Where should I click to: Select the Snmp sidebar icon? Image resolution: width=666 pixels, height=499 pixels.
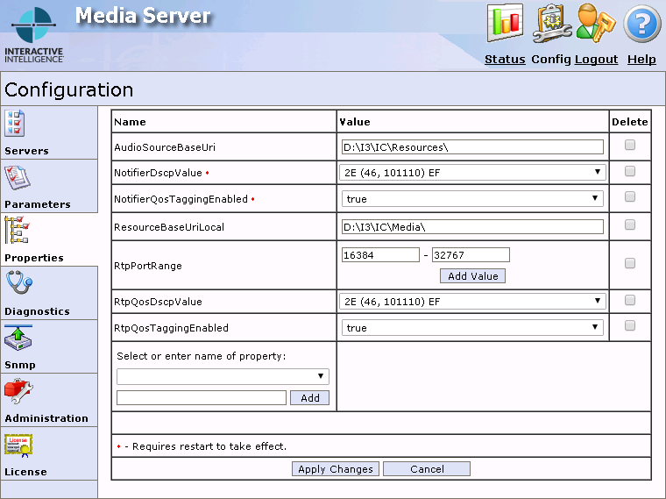tap(18, 339)
